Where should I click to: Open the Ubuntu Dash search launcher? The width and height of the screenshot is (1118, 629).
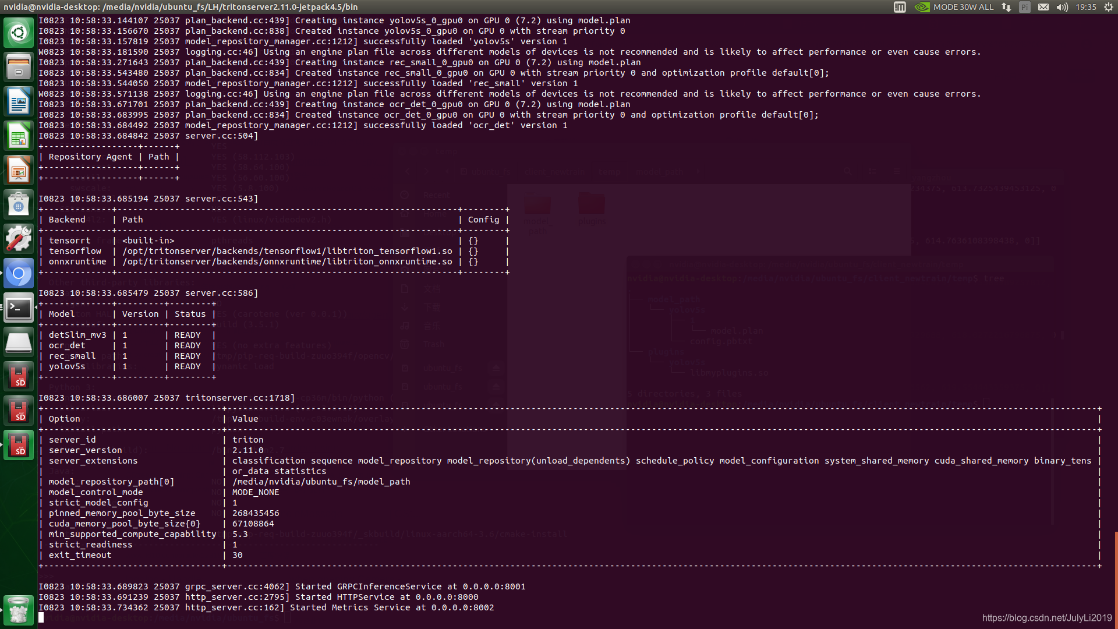(19, 33)
